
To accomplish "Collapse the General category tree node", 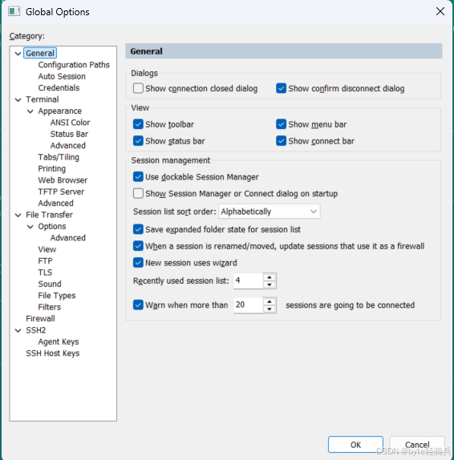I will click(x=18, y=54).
